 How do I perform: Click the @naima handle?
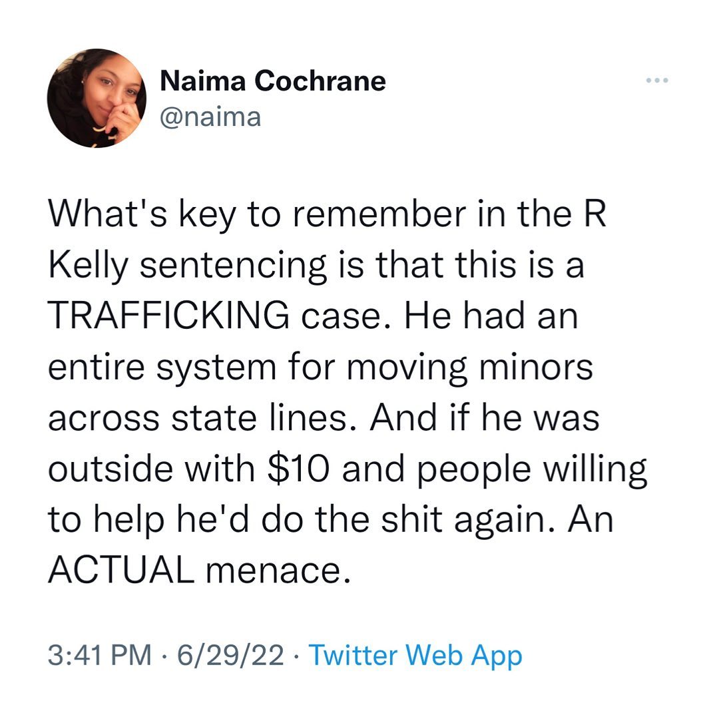[211, 117]
